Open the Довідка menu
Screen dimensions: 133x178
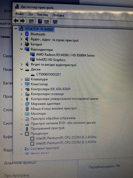[58, 15]
